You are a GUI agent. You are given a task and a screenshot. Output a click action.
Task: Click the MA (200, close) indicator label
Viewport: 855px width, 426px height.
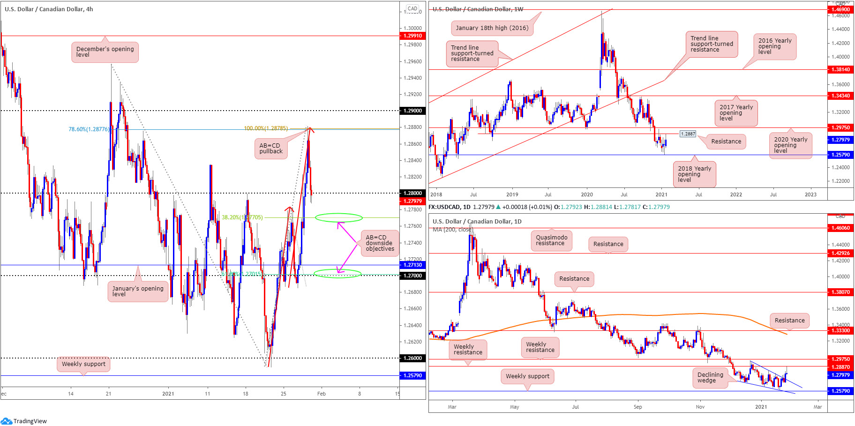coord(453,230)
